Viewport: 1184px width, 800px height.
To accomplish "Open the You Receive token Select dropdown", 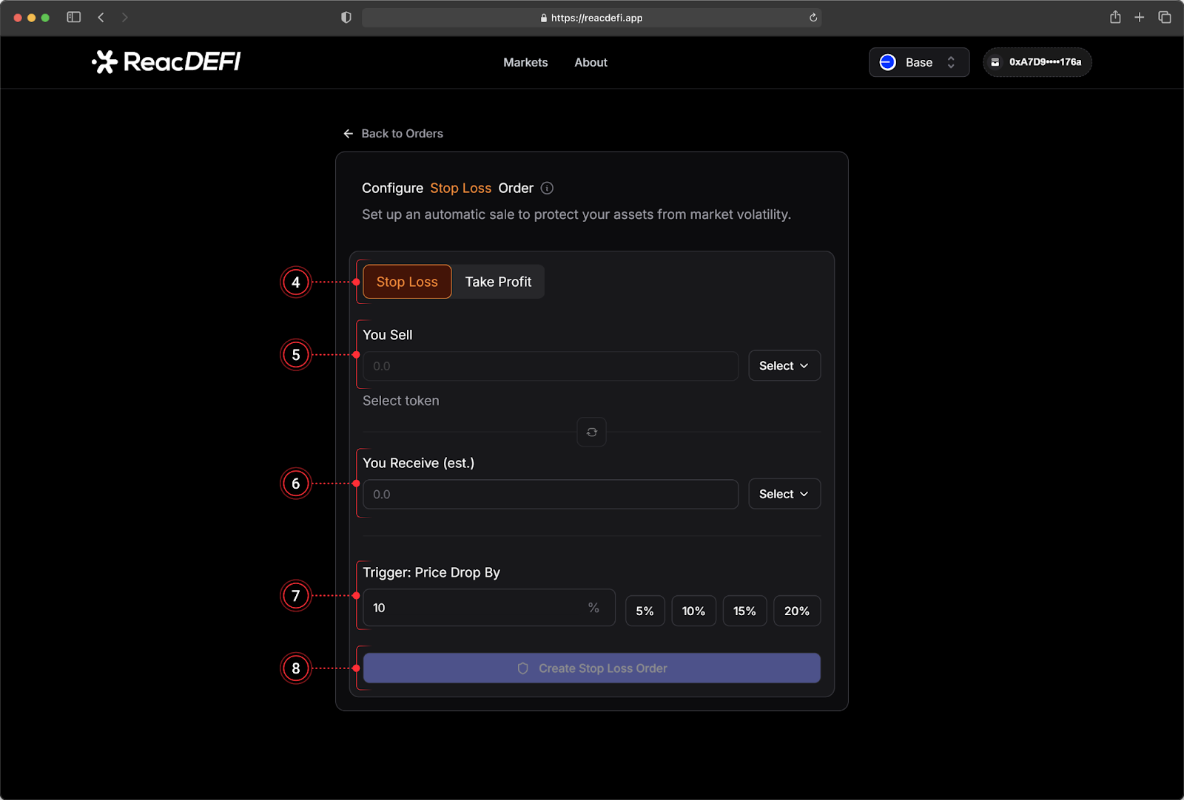I will point(784,494).
